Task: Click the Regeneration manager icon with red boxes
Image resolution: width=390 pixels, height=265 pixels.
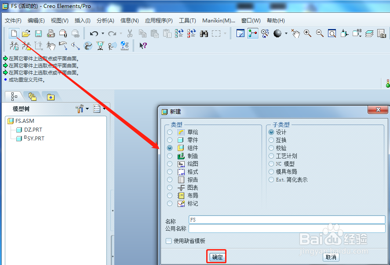Action: click(192, 33)
